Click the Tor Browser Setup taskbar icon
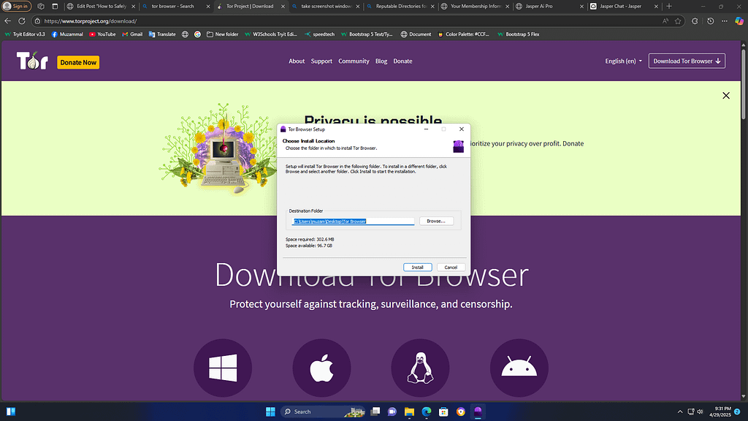The image size is (748, 421). (x=478, y=411)
